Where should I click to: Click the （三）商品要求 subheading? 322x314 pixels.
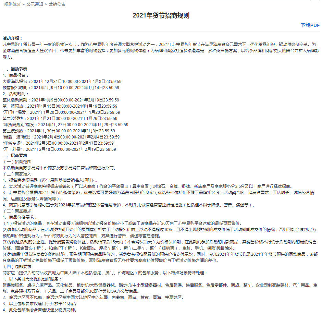(x=17, y=211)
